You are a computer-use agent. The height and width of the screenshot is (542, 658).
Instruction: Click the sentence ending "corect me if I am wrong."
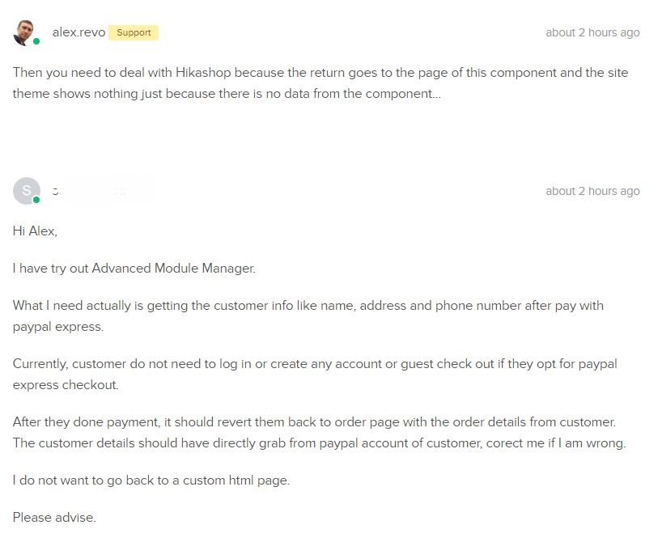(319, 443)
